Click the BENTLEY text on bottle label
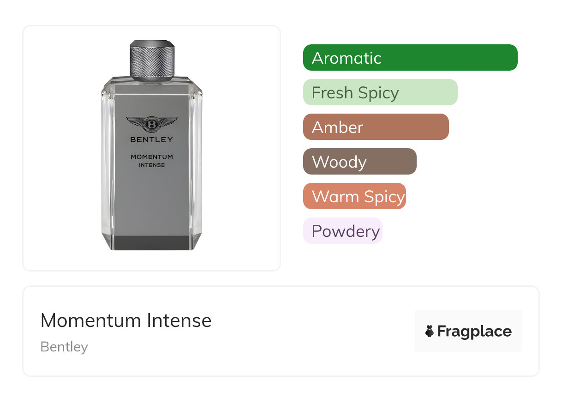The height and width of the screenshot is (399, 562). [151, 139]
